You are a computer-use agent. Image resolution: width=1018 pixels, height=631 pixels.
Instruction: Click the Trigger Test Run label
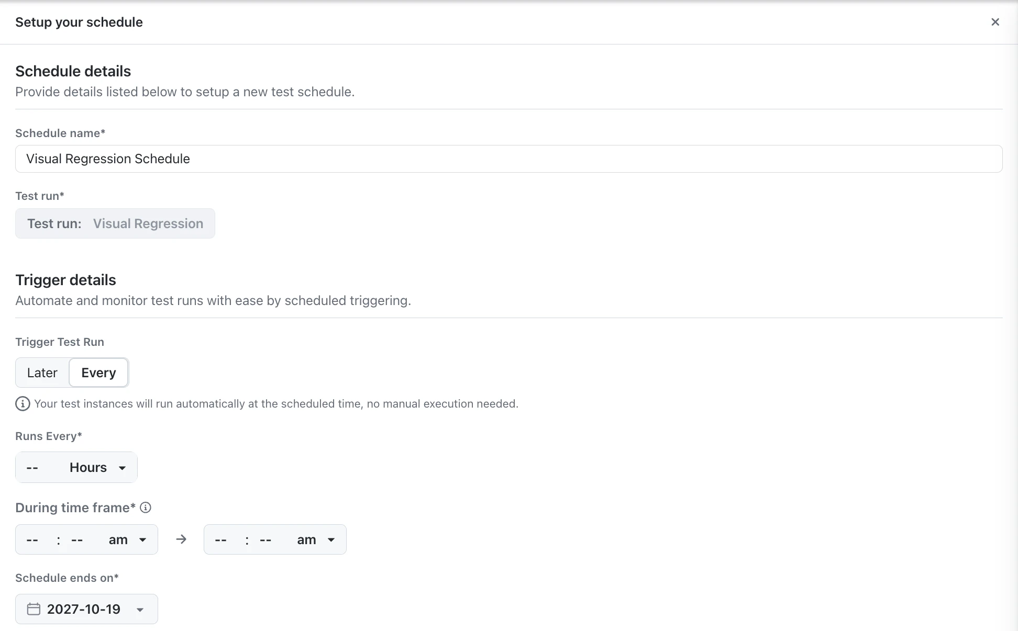click(60, 342)
